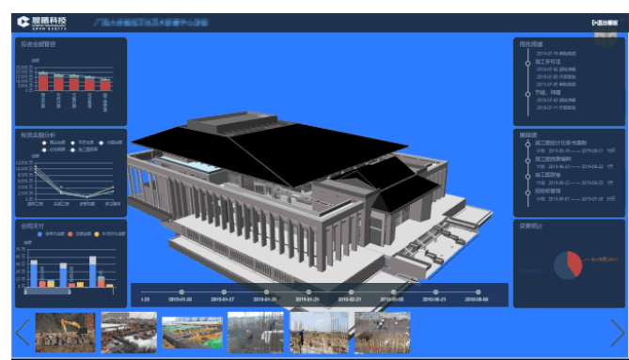Screen dimensions: 629x360
Task: Toggle the red legend series in contract payment chart
Action: point(71,234)
